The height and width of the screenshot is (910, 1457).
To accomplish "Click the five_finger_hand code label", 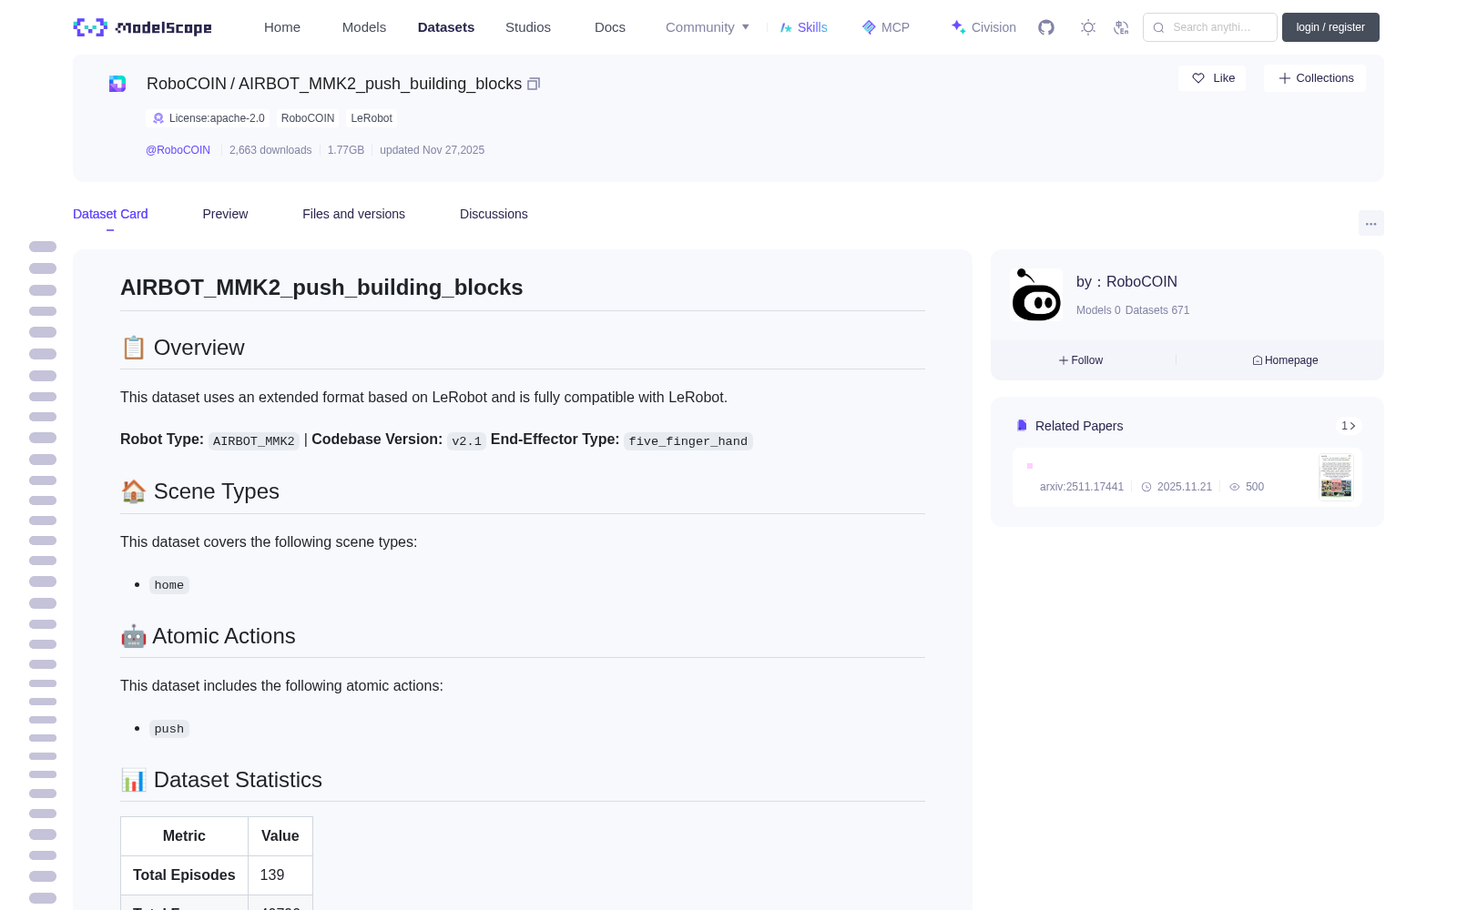I will point(688,441).
